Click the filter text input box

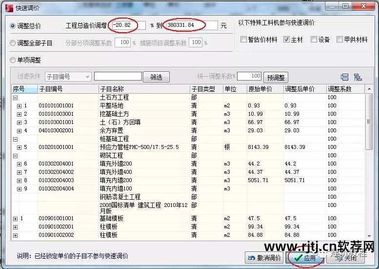tap(118, 76)
